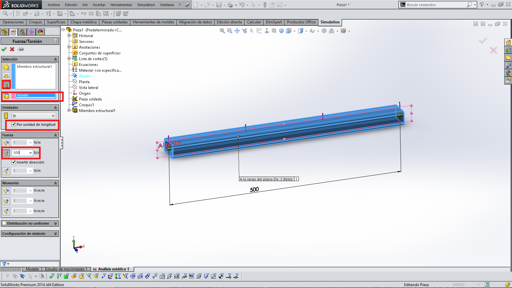This screenshot has width=512, height=288.
Task: Click the green confirmation checkmark in viewport corner
Action: point(483,40)
